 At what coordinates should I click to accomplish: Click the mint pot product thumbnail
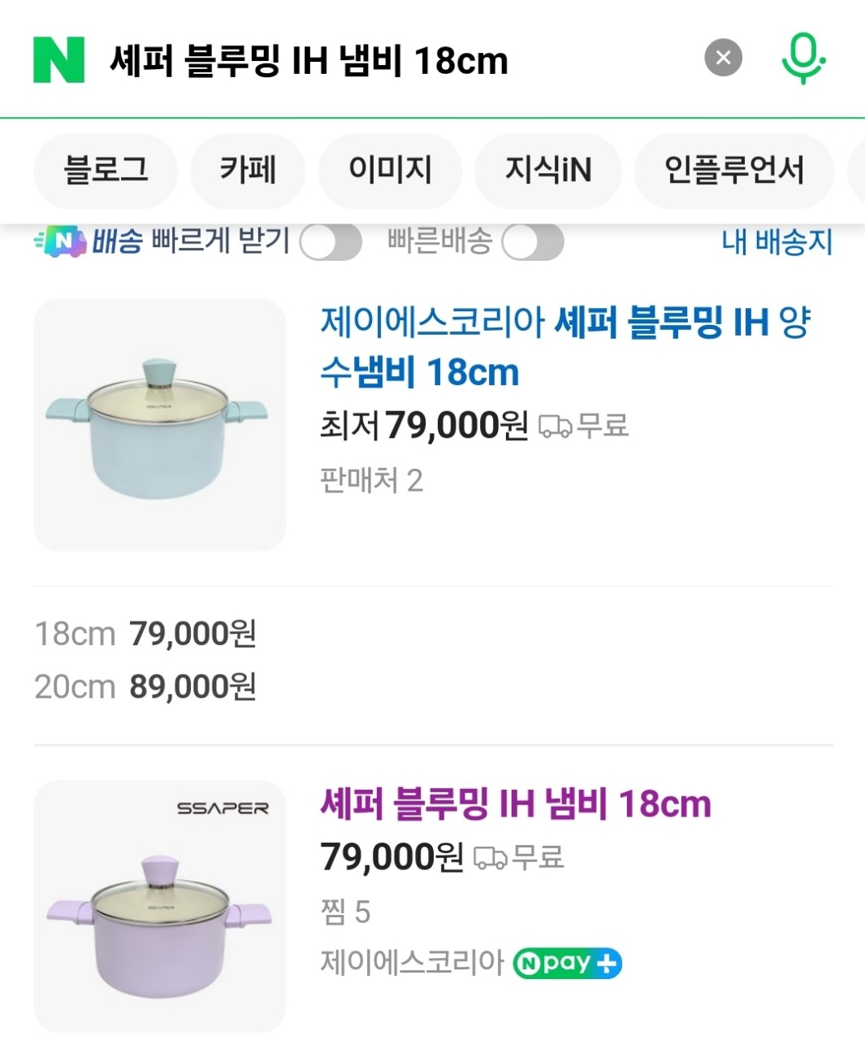160,425
